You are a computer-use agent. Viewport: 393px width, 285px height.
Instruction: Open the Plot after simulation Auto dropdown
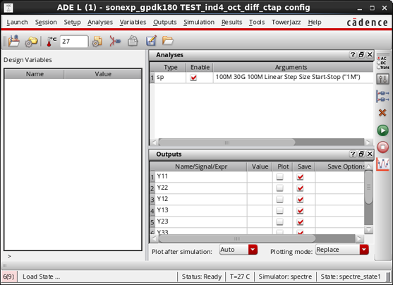click(238, 250)
